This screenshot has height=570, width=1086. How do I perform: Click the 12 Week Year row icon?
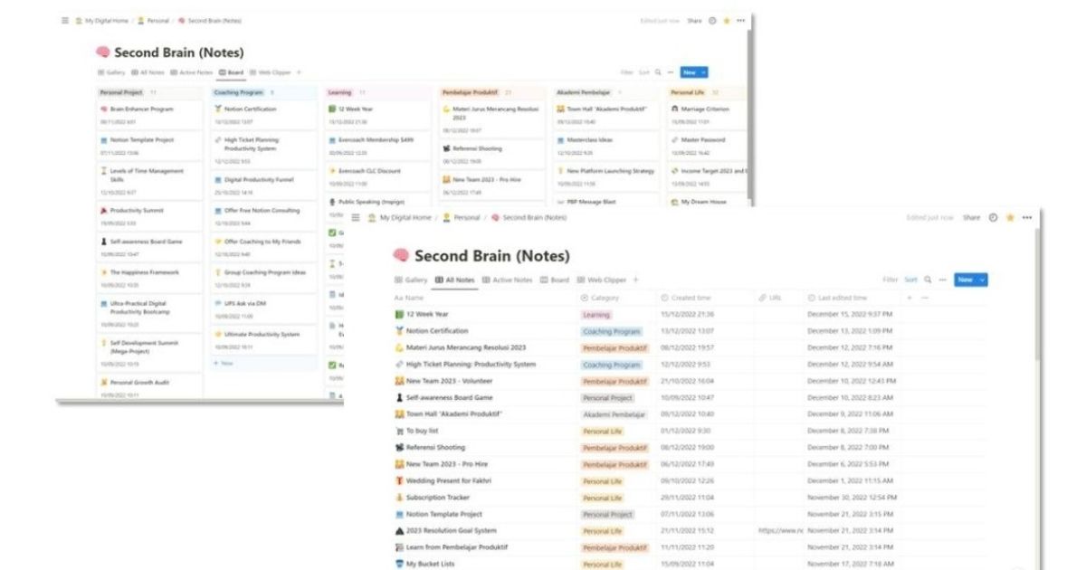(x=399, y=315)
